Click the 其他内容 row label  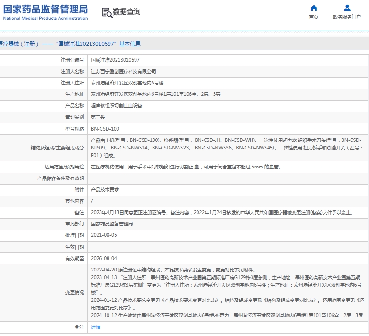pyautogui.click(x=74, y=201)
